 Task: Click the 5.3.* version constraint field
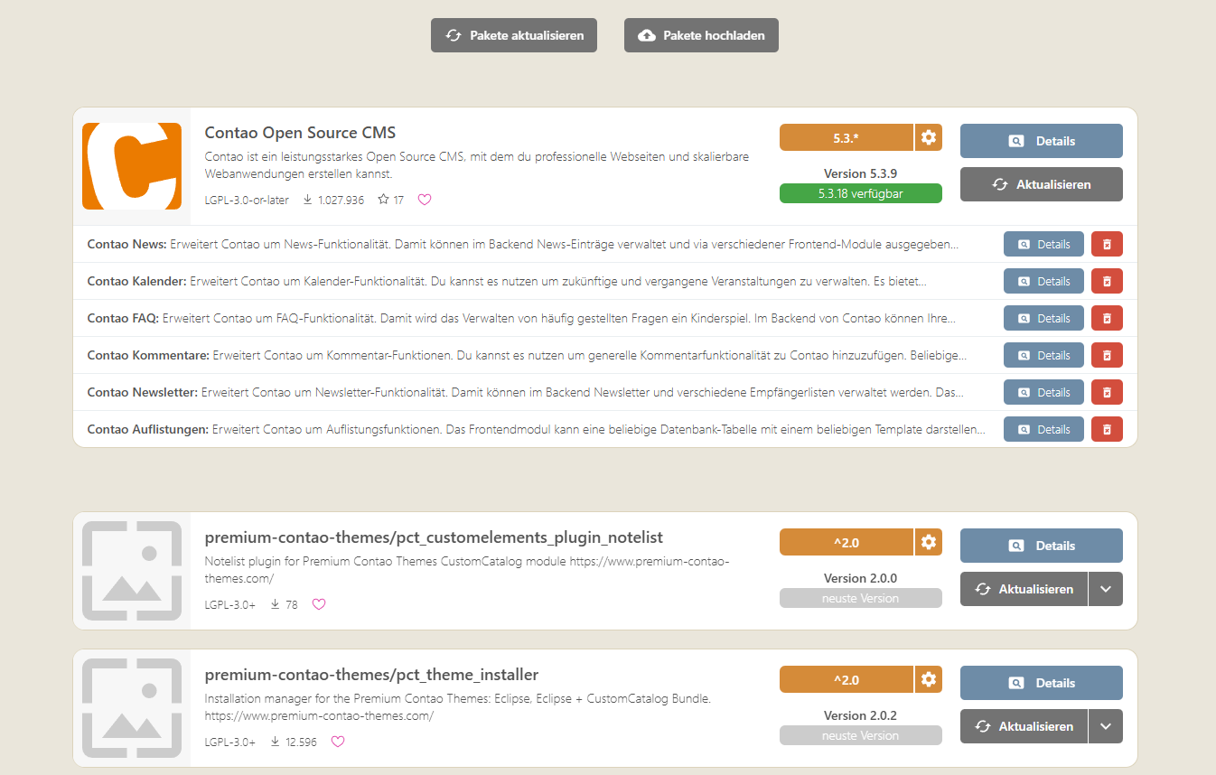pyautogui.click(x=847, y=137)
